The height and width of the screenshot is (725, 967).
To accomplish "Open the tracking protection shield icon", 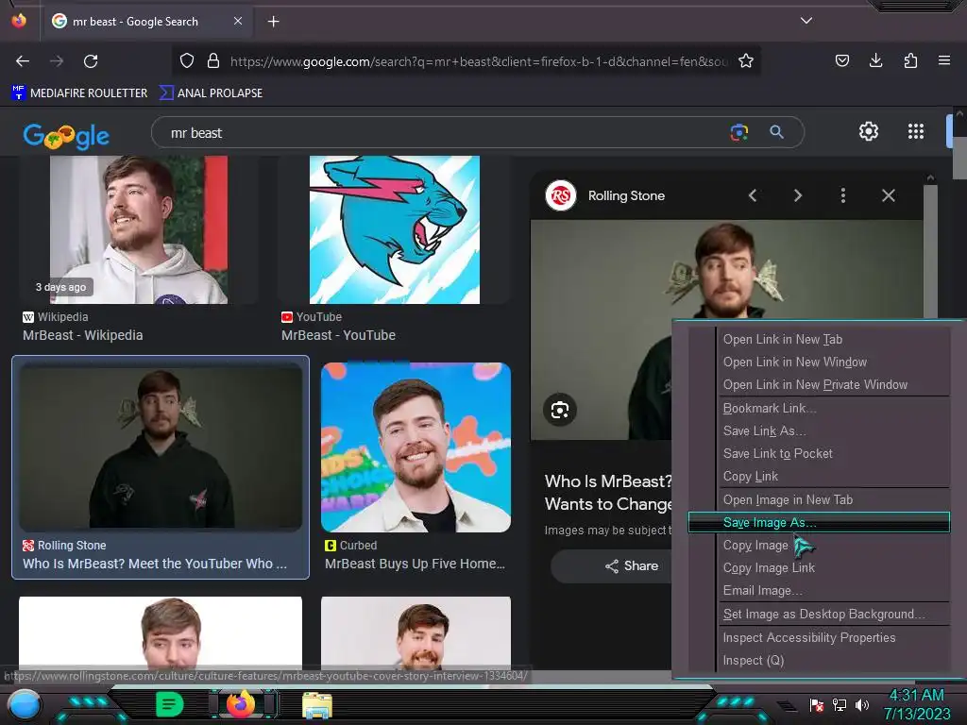I will [x=187, y=61].
